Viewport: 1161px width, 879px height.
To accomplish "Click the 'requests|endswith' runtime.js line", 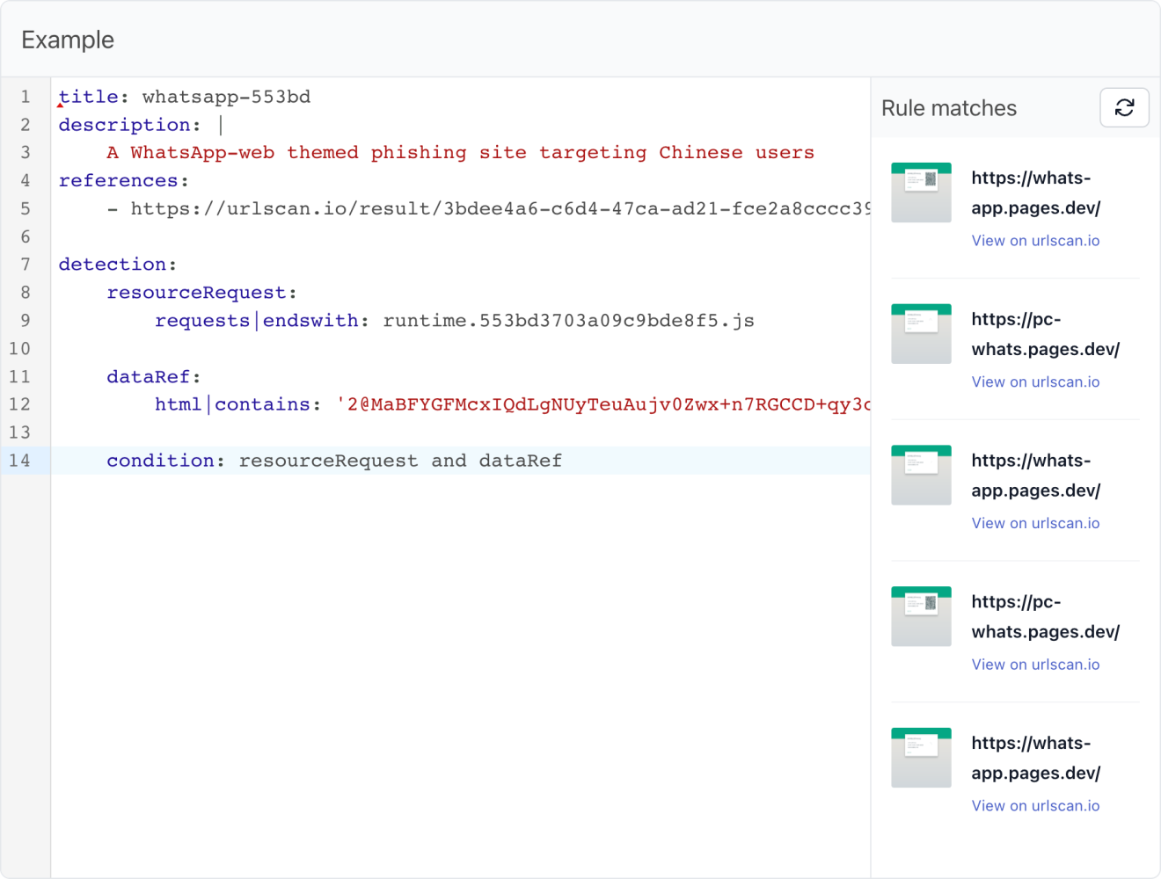I will pyautogui.click(x=455, y=321).
